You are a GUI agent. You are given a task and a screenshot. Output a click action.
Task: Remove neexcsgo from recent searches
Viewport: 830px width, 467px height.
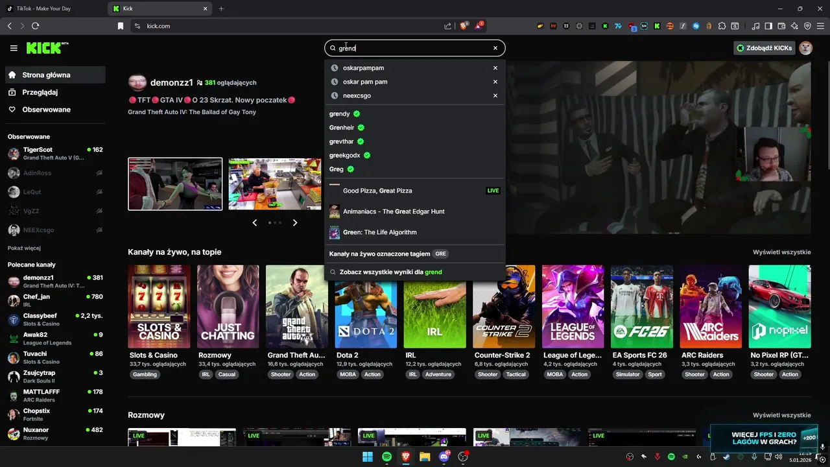[x=495, y=95]
